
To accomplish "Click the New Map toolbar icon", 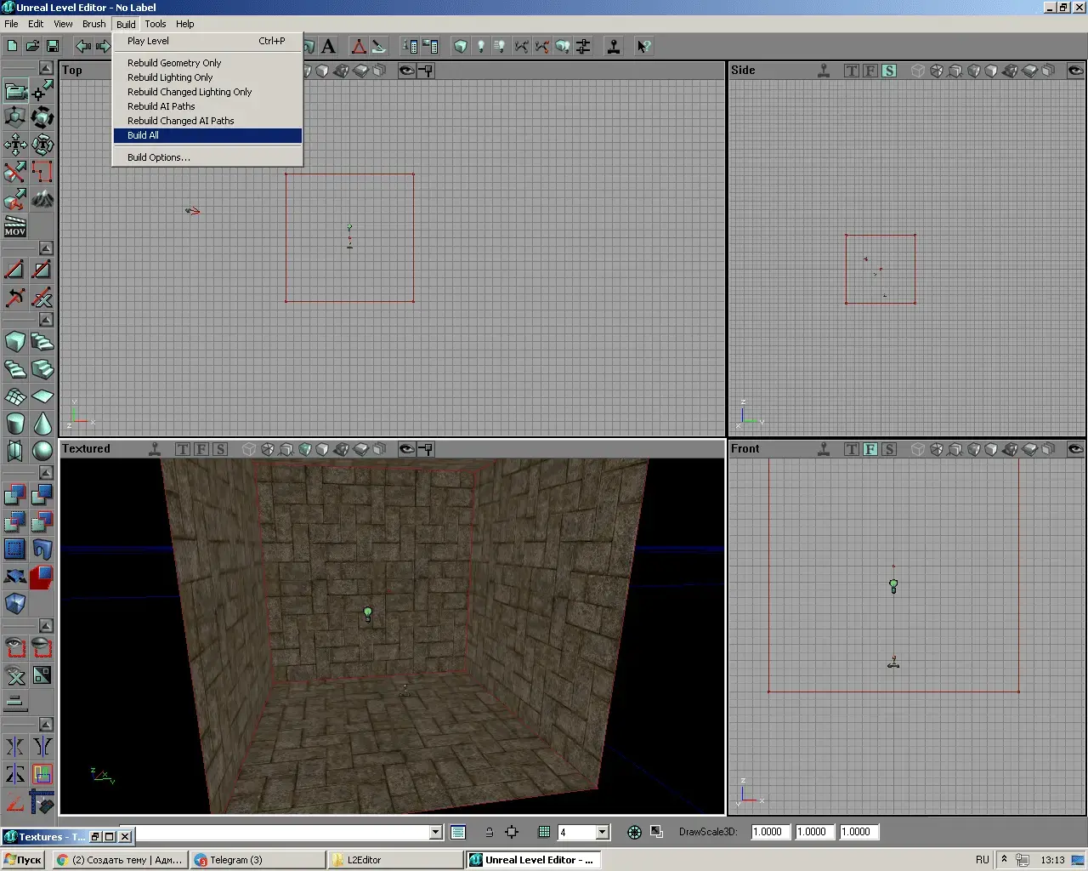I will [12, 46].
